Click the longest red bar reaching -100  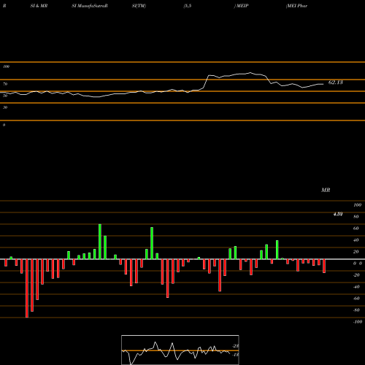click(x=27, y=288)
